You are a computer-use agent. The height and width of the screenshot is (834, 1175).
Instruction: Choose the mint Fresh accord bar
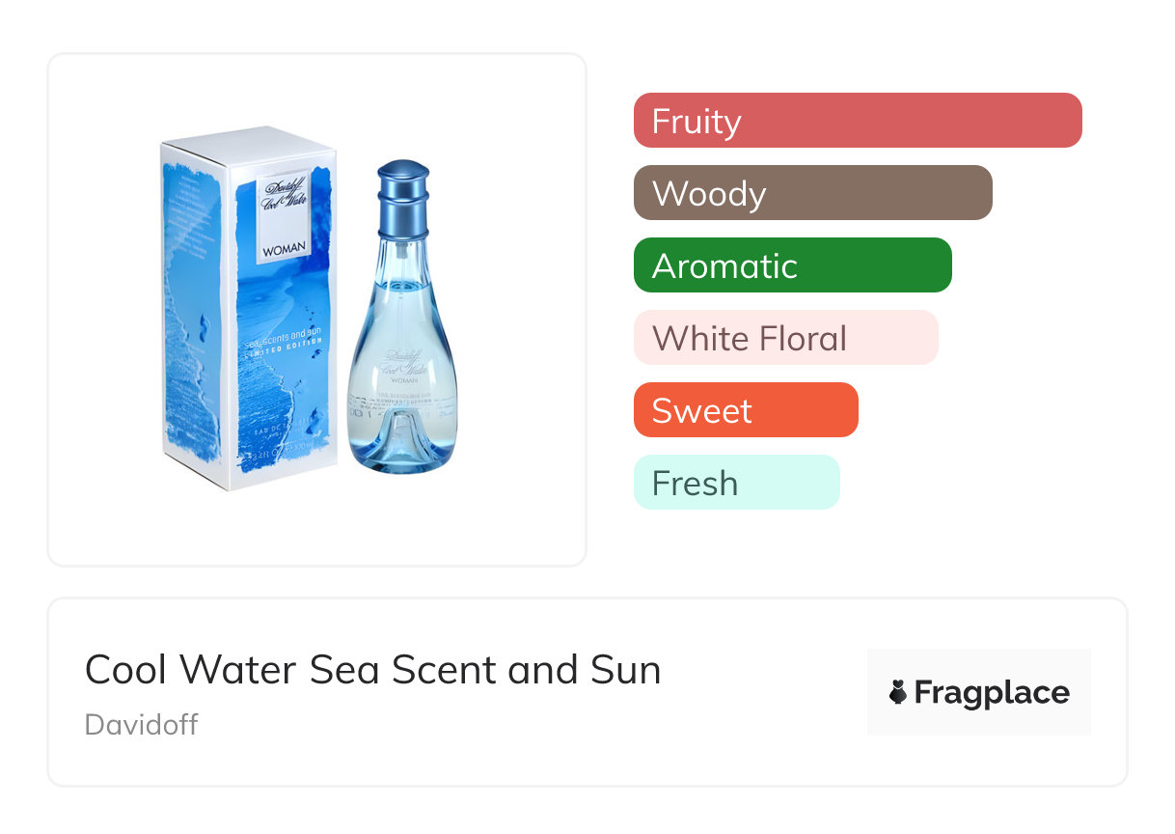pos(736,483)
